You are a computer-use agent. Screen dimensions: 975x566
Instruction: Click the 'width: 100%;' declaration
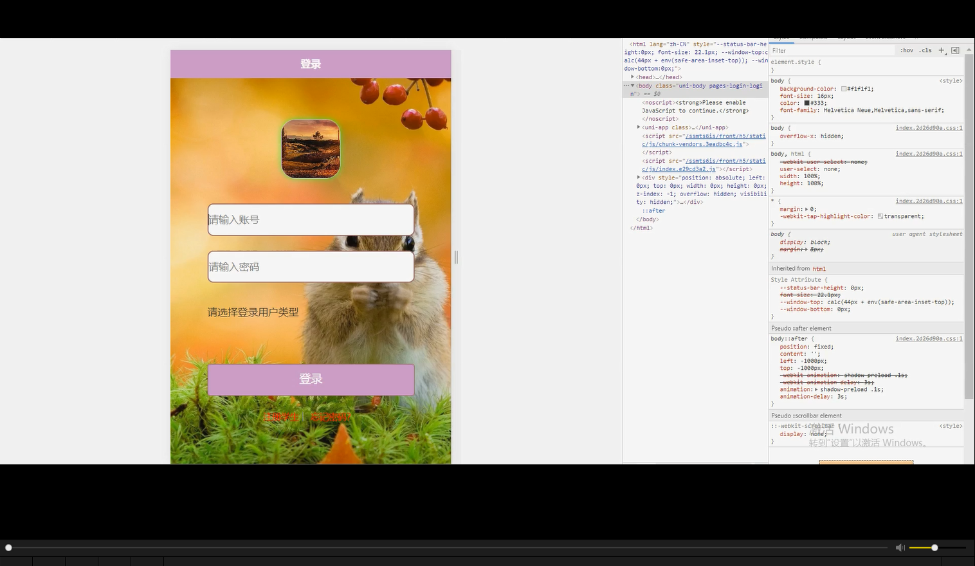click(x=800, y=176)
